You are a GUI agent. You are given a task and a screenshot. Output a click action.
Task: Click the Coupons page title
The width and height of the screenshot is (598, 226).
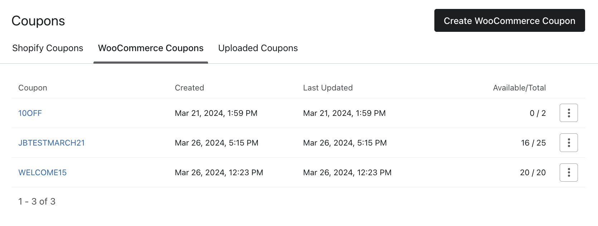click(x=38, y=20)
